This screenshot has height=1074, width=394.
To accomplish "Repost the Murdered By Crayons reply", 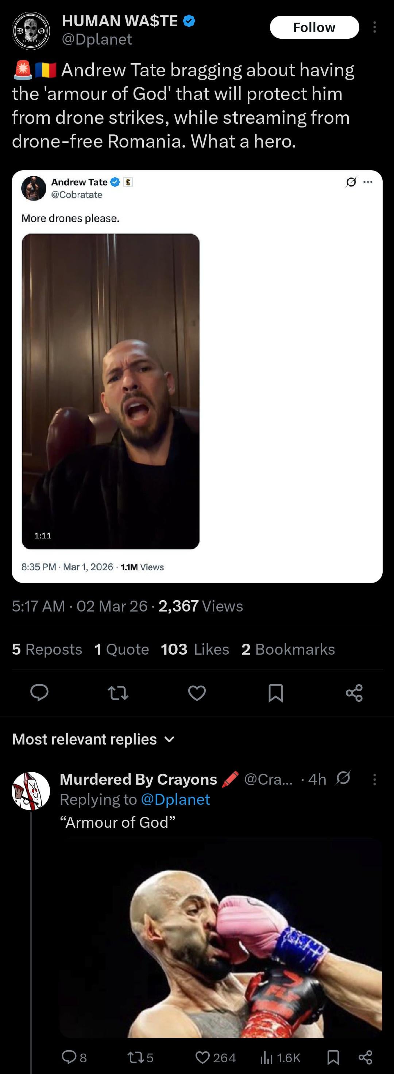I will (x=134, y=1057).
